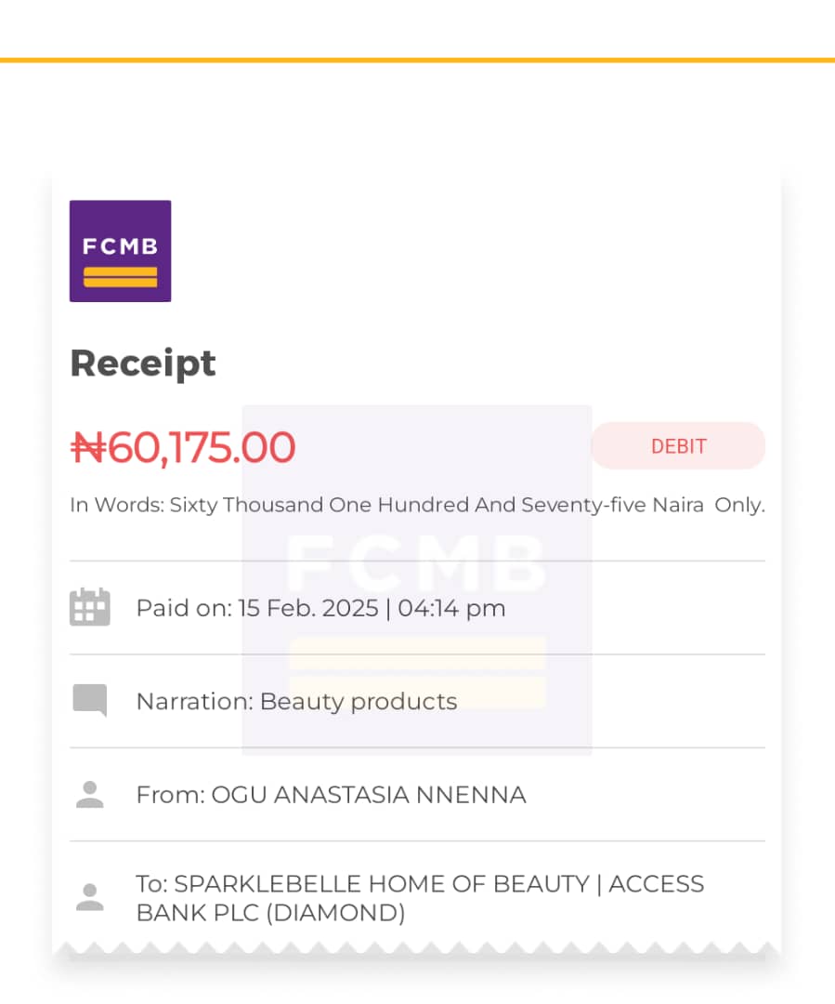Click the orange line at the top

pos(417,60)
